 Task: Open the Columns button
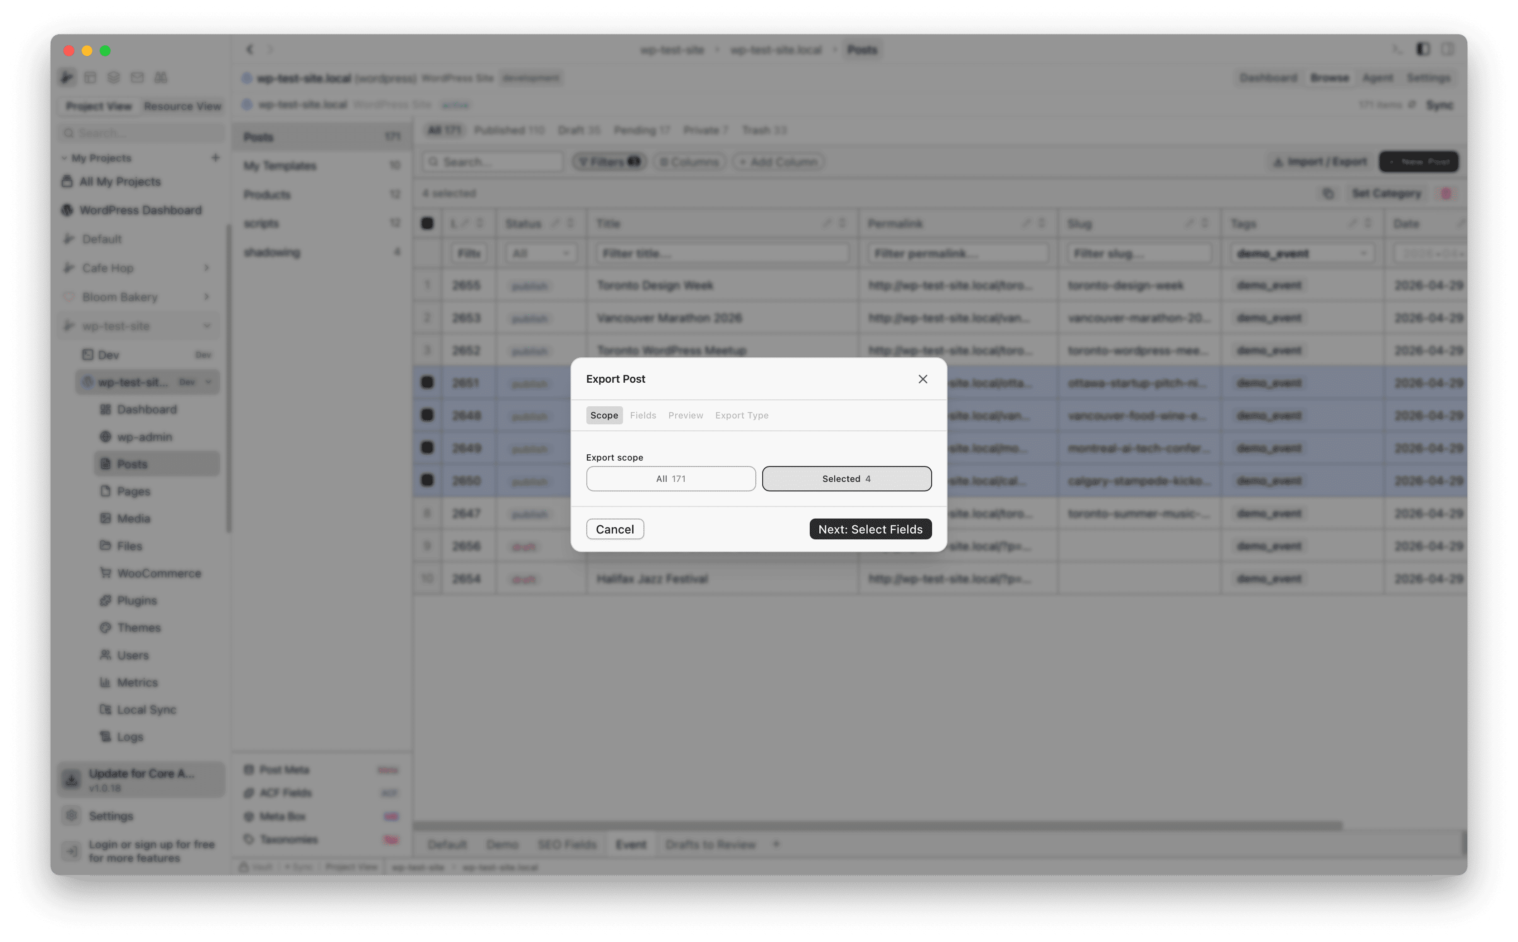coord(689,162)
